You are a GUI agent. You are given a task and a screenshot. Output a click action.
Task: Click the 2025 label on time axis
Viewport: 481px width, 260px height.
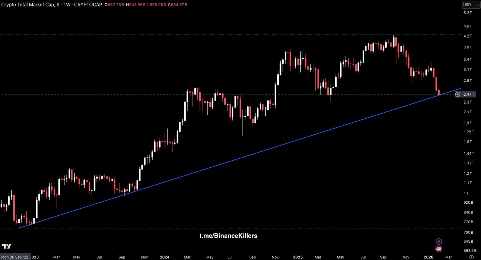[x=298, y=257]
